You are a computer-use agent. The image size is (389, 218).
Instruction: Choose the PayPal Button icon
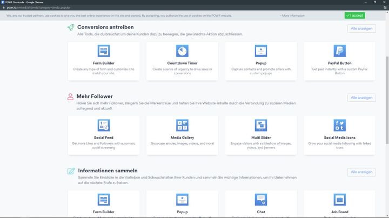(340, 51)
